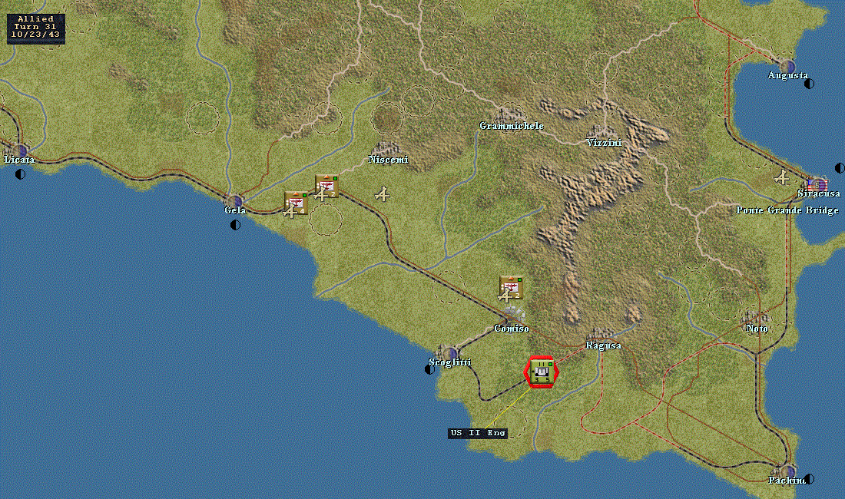Image resolution: width=845 pixels, height=499 pixels.
Task: Click the Licata port half-circle marker
Action: point(21,173)
